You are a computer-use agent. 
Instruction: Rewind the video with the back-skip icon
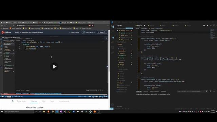[x=5, y=97]
